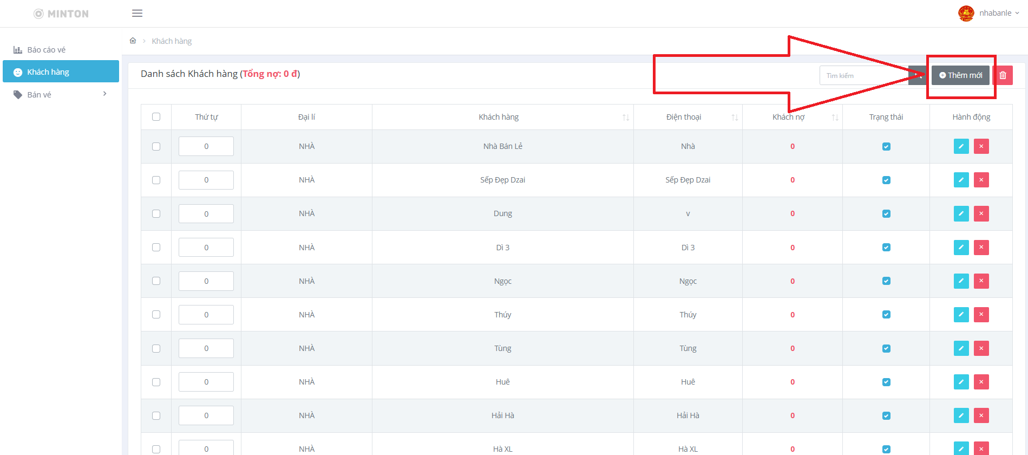The height and width of the screenshot is (455, 1028).
Task: Sort by the Khách nợ column
Action: click(789, 117)
